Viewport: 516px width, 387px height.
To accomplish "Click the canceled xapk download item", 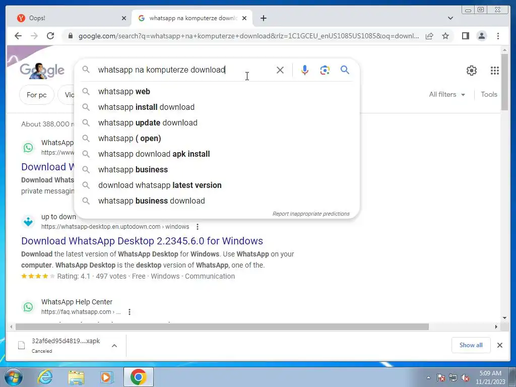I will (x=66, y=345).
